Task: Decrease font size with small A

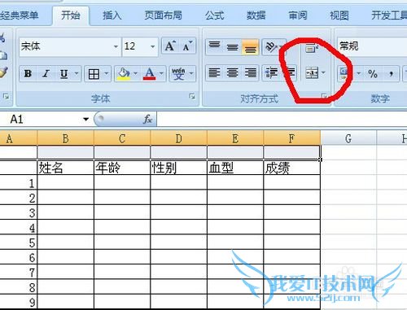Action: (x=187, y=46)
